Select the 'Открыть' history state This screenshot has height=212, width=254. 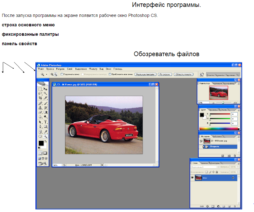point(215,146)
